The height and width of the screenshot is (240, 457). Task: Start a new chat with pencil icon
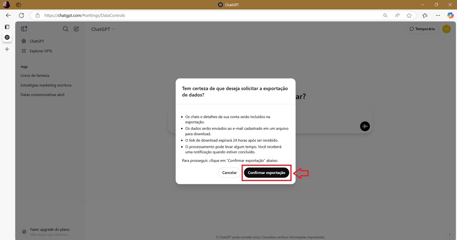tap(76, 29)
